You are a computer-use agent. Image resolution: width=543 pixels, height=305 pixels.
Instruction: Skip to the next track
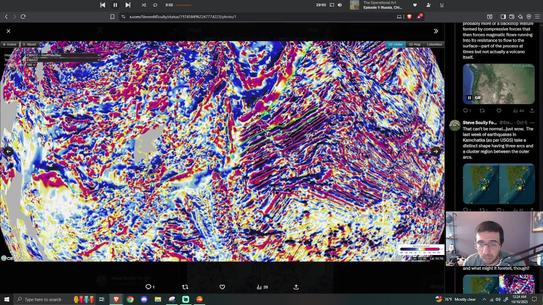tap(128, 5)
